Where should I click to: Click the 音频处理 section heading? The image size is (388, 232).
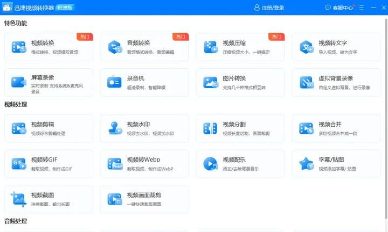16,221
